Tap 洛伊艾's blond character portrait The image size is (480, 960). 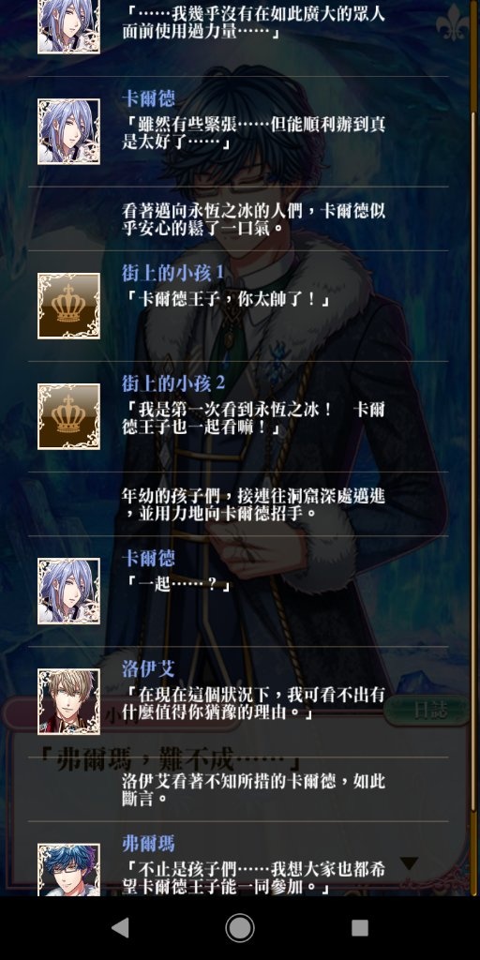pyautogui.click(x=68, y=701)
